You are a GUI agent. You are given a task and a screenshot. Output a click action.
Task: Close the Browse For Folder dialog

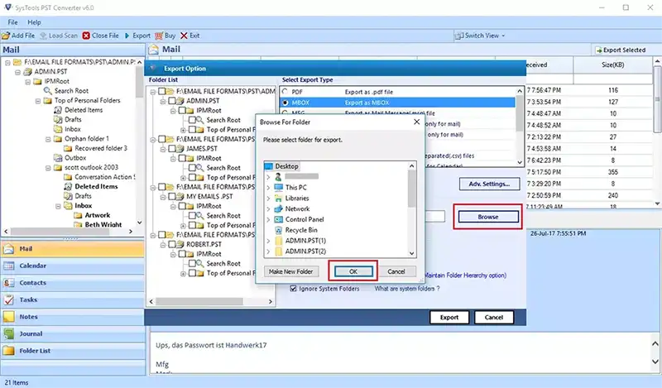(x=417, y=122)
